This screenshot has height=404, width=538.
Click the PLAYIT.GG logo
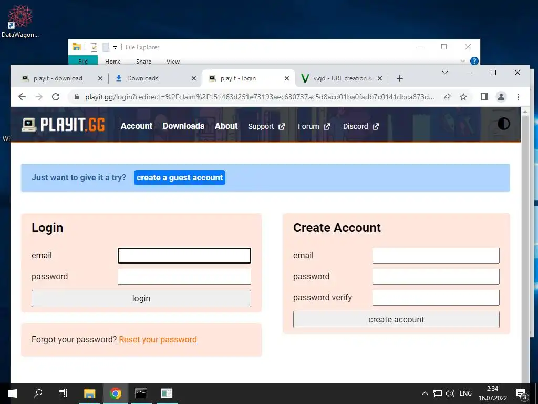[x=63, y=125]
